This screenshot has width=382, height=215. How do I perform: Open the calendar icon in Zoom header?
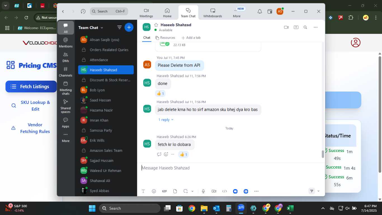click(x=270, y=11)
